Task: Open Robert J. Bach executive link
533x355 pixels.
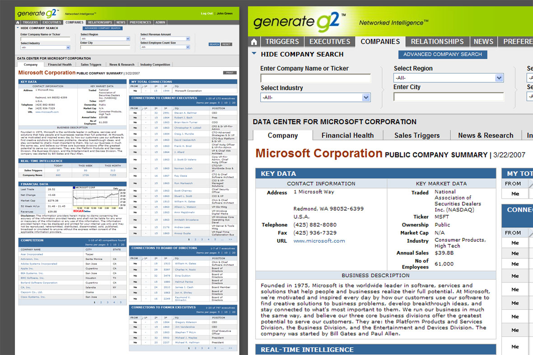Action: pyautogui.click(x=183, y=117)
